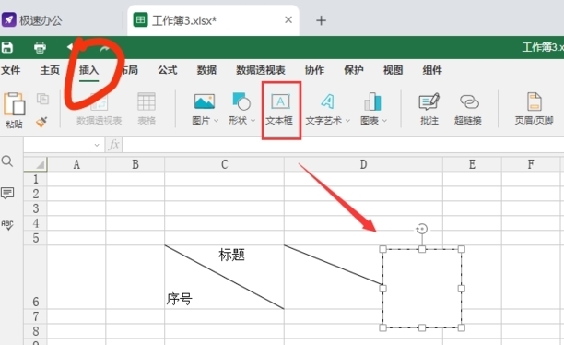The width and height of the screenshot is (564, 345).
Task: Click the top-right resize handle of the text box
Action: click(x=462, y=249)
